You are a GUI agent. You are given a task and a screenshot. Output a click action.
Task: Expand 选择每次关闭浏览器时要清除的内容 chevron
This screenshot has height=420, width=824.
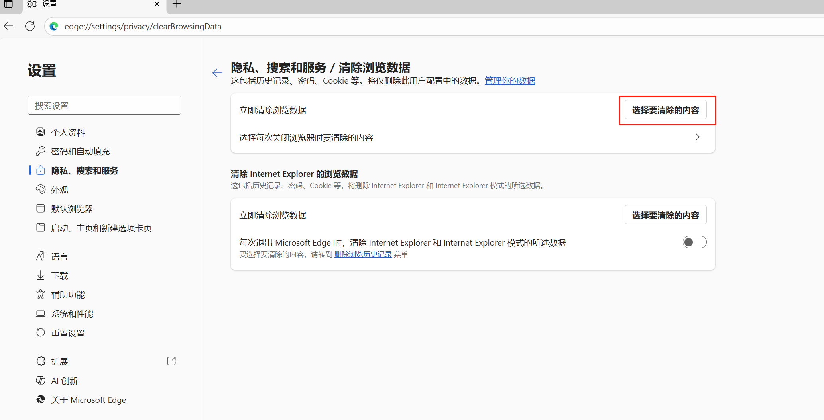click(x=698, y=137)
